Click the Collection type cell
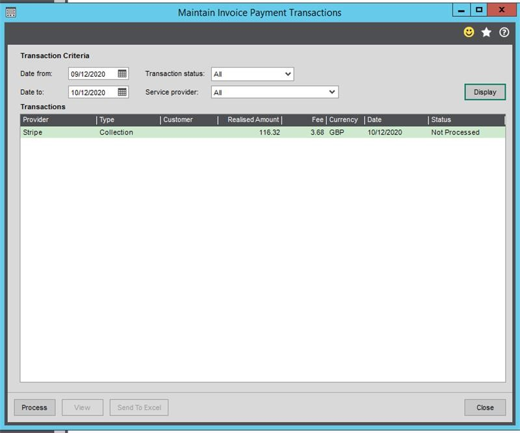The image size is (520, 433). tap(116, 132)
